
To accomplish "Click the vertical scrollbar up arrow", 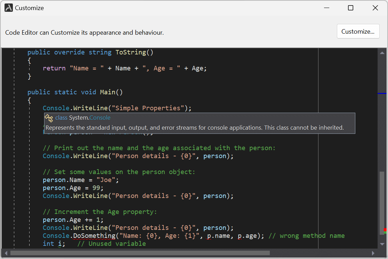I will [382, 53].
